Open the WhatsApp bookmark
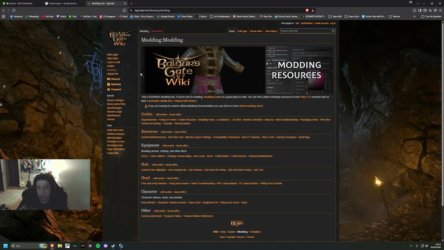Image resolution: width=444 pixels, height=250 pixels. (x=32, y=16)
